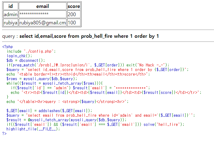Click the 'login_chk();' line
214x149 pixels.
tap(19, 56)
